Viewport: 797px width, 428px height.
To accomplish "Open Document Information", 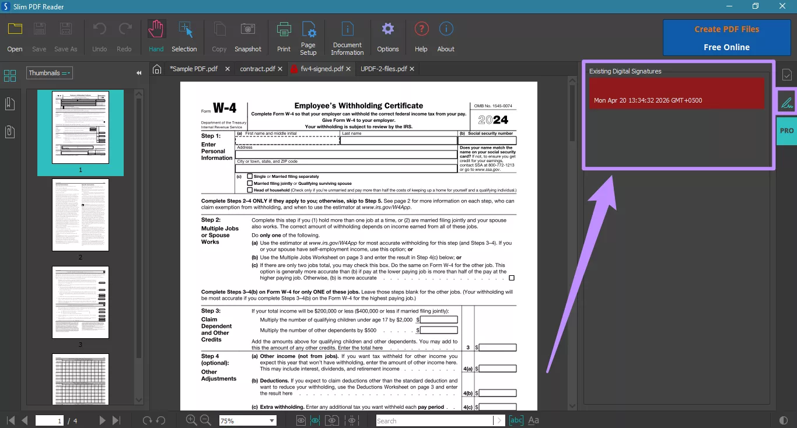I will [x=347, y=36].
